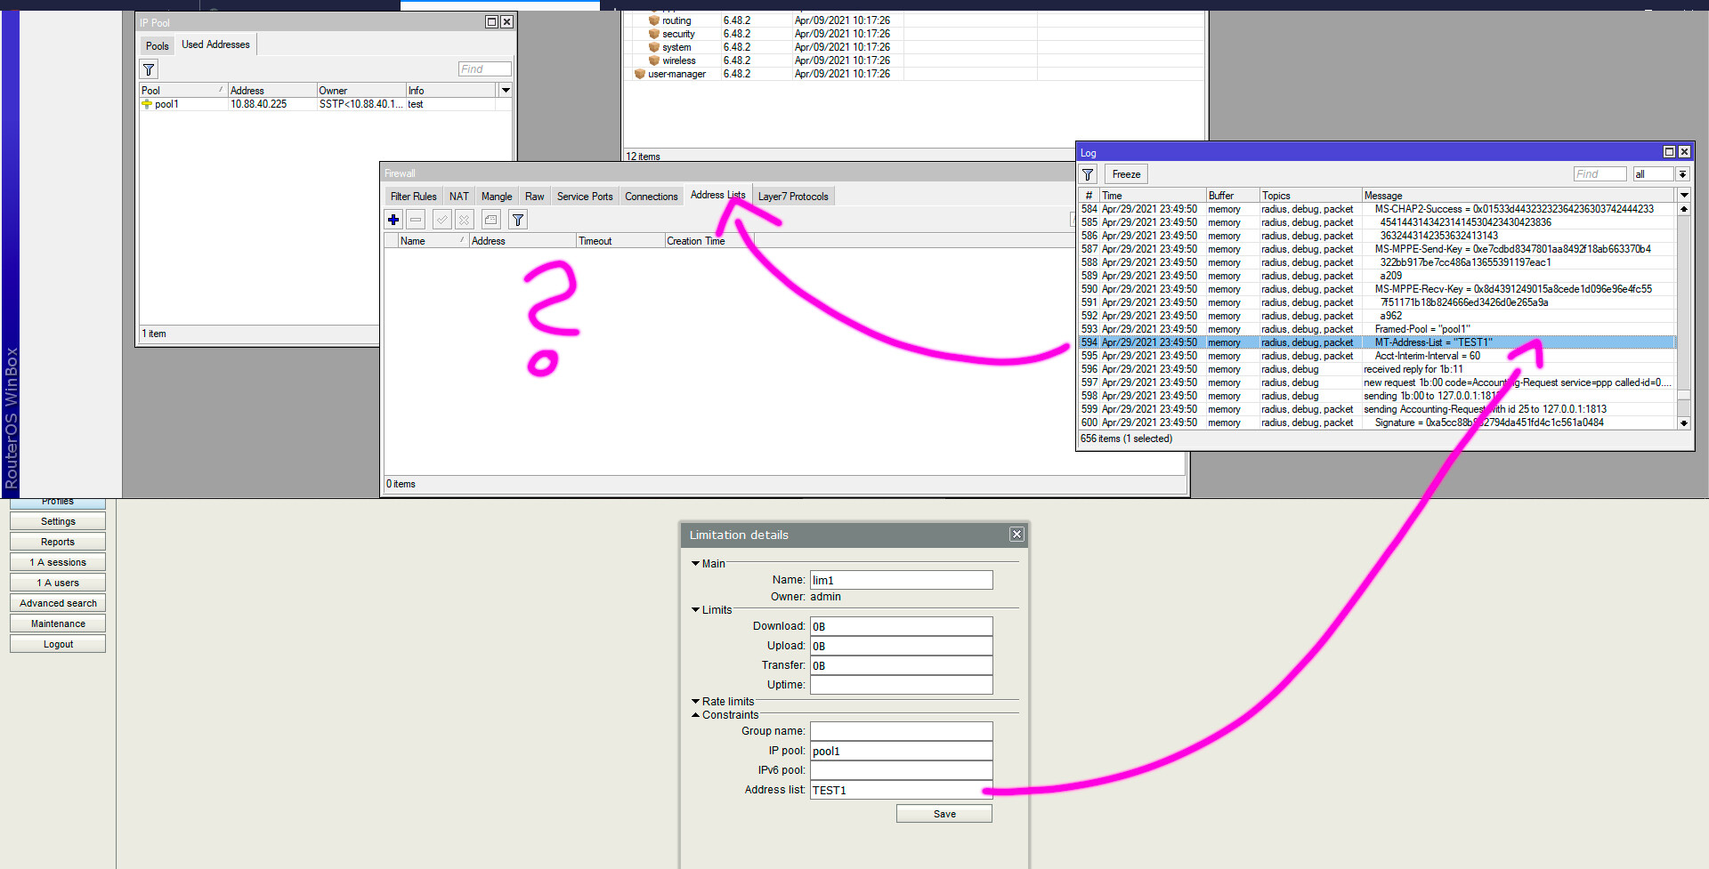Open the IP Pool column chooser dropdown
1709x869 pixels.
click(506, 90)
